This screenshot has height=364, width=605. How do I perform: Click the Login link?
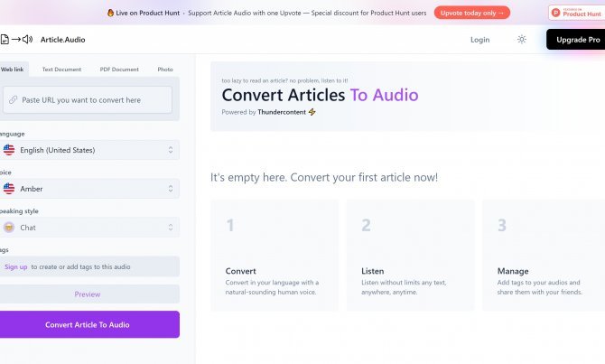(480, 40)
